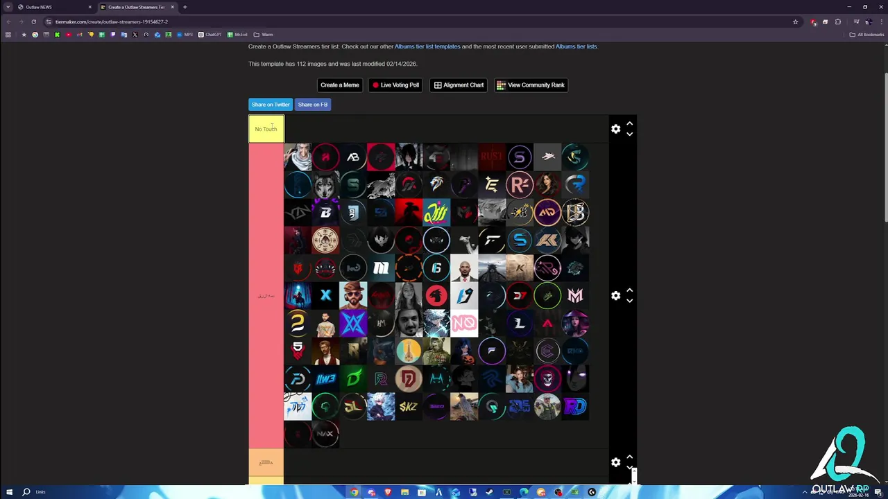Select the Create a Outlaw Streamers tab
This screenshot has height=499, width=888.
click(136, 7)
